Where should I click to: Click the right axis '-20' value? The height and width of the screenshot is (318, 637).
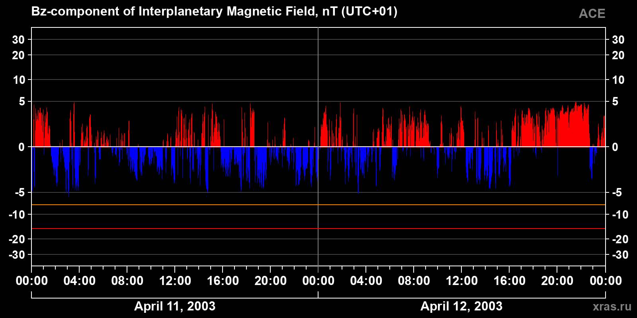tap(620, 239)
